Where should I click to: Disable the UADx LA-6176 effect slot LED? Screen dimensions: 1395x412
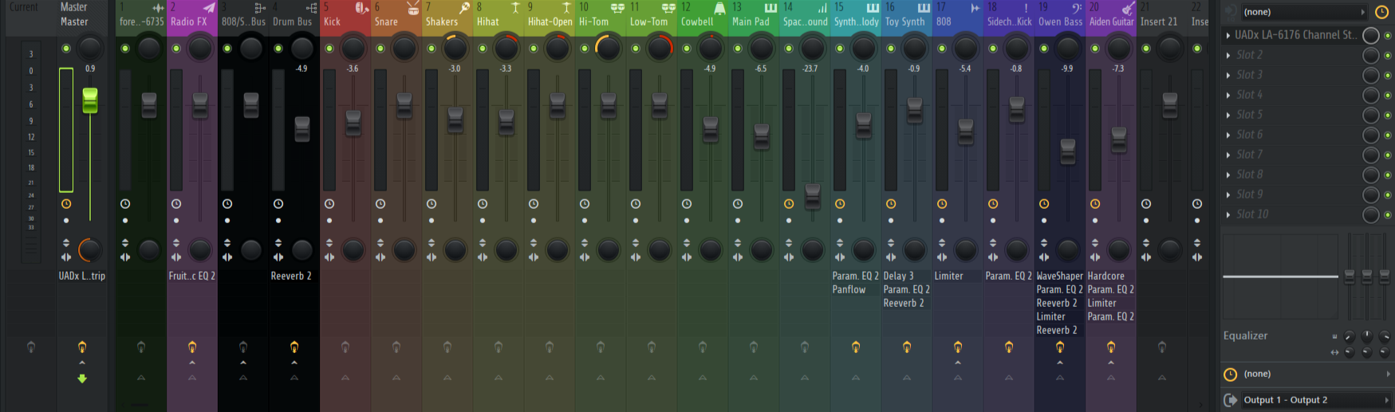click(x=1389, y=36)
